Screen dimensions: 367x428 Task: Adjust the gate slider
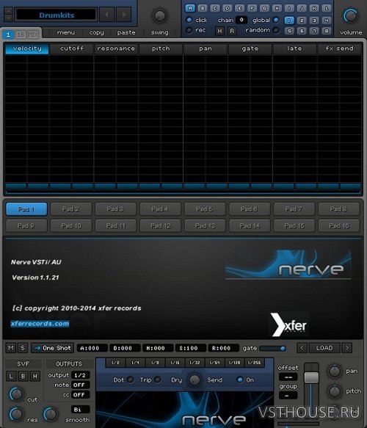(x=272, y=348)
